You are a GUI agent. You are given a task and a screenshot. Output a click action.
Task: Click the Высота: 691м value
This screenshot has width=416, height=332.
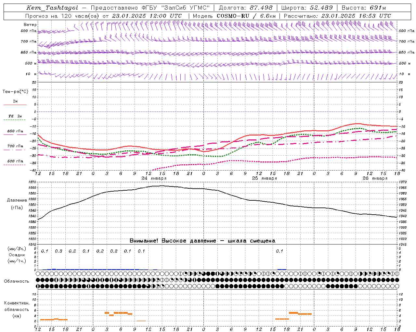coord(364,8)
